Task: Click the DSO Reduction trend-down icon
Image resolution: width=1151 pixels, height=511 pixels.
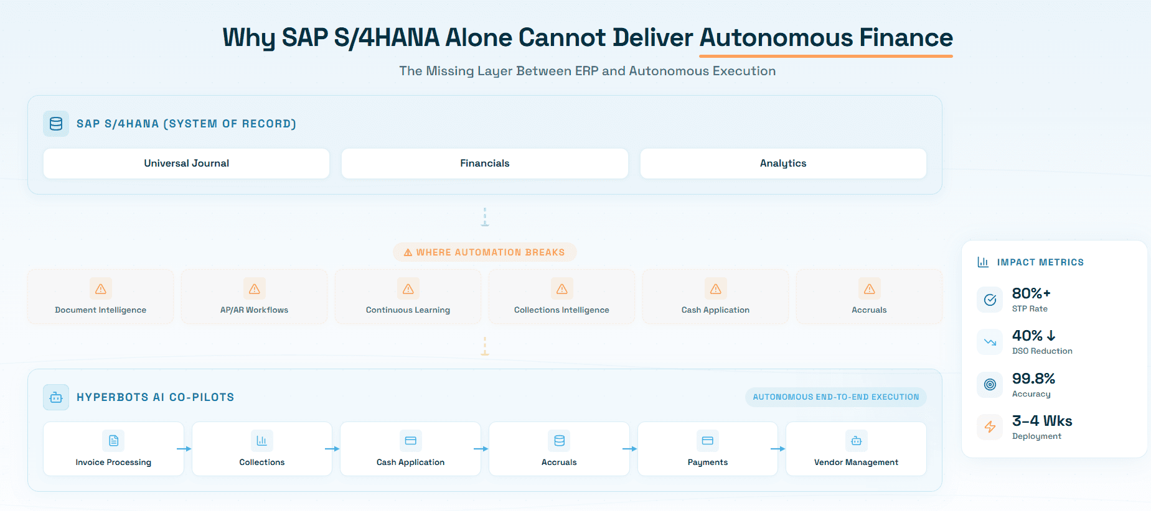Action: coord(990,342)
